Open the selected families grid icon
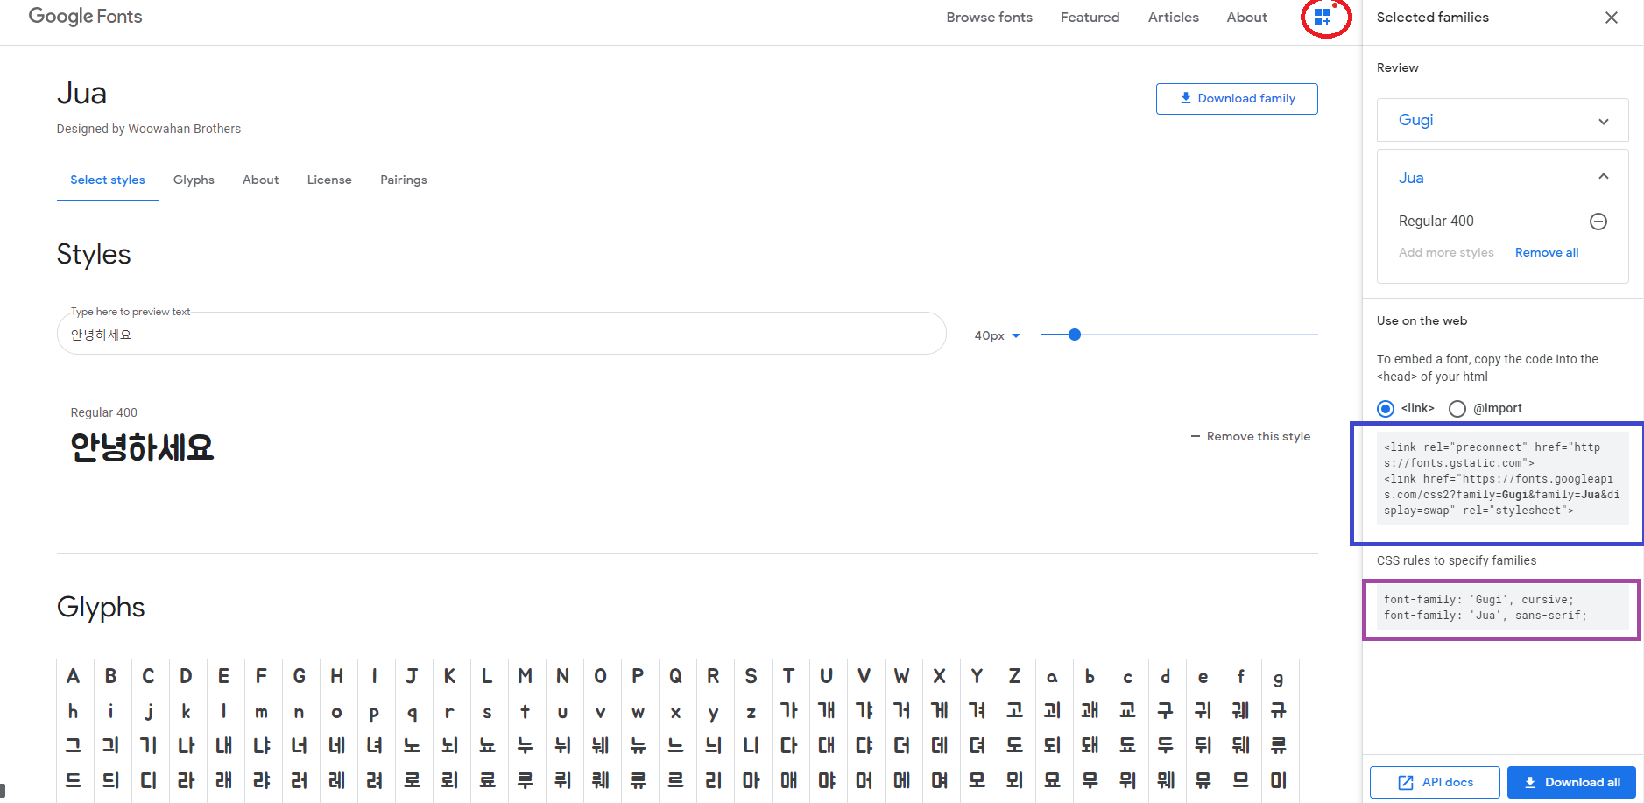Screen dimensions: 1644x803 1323,17
